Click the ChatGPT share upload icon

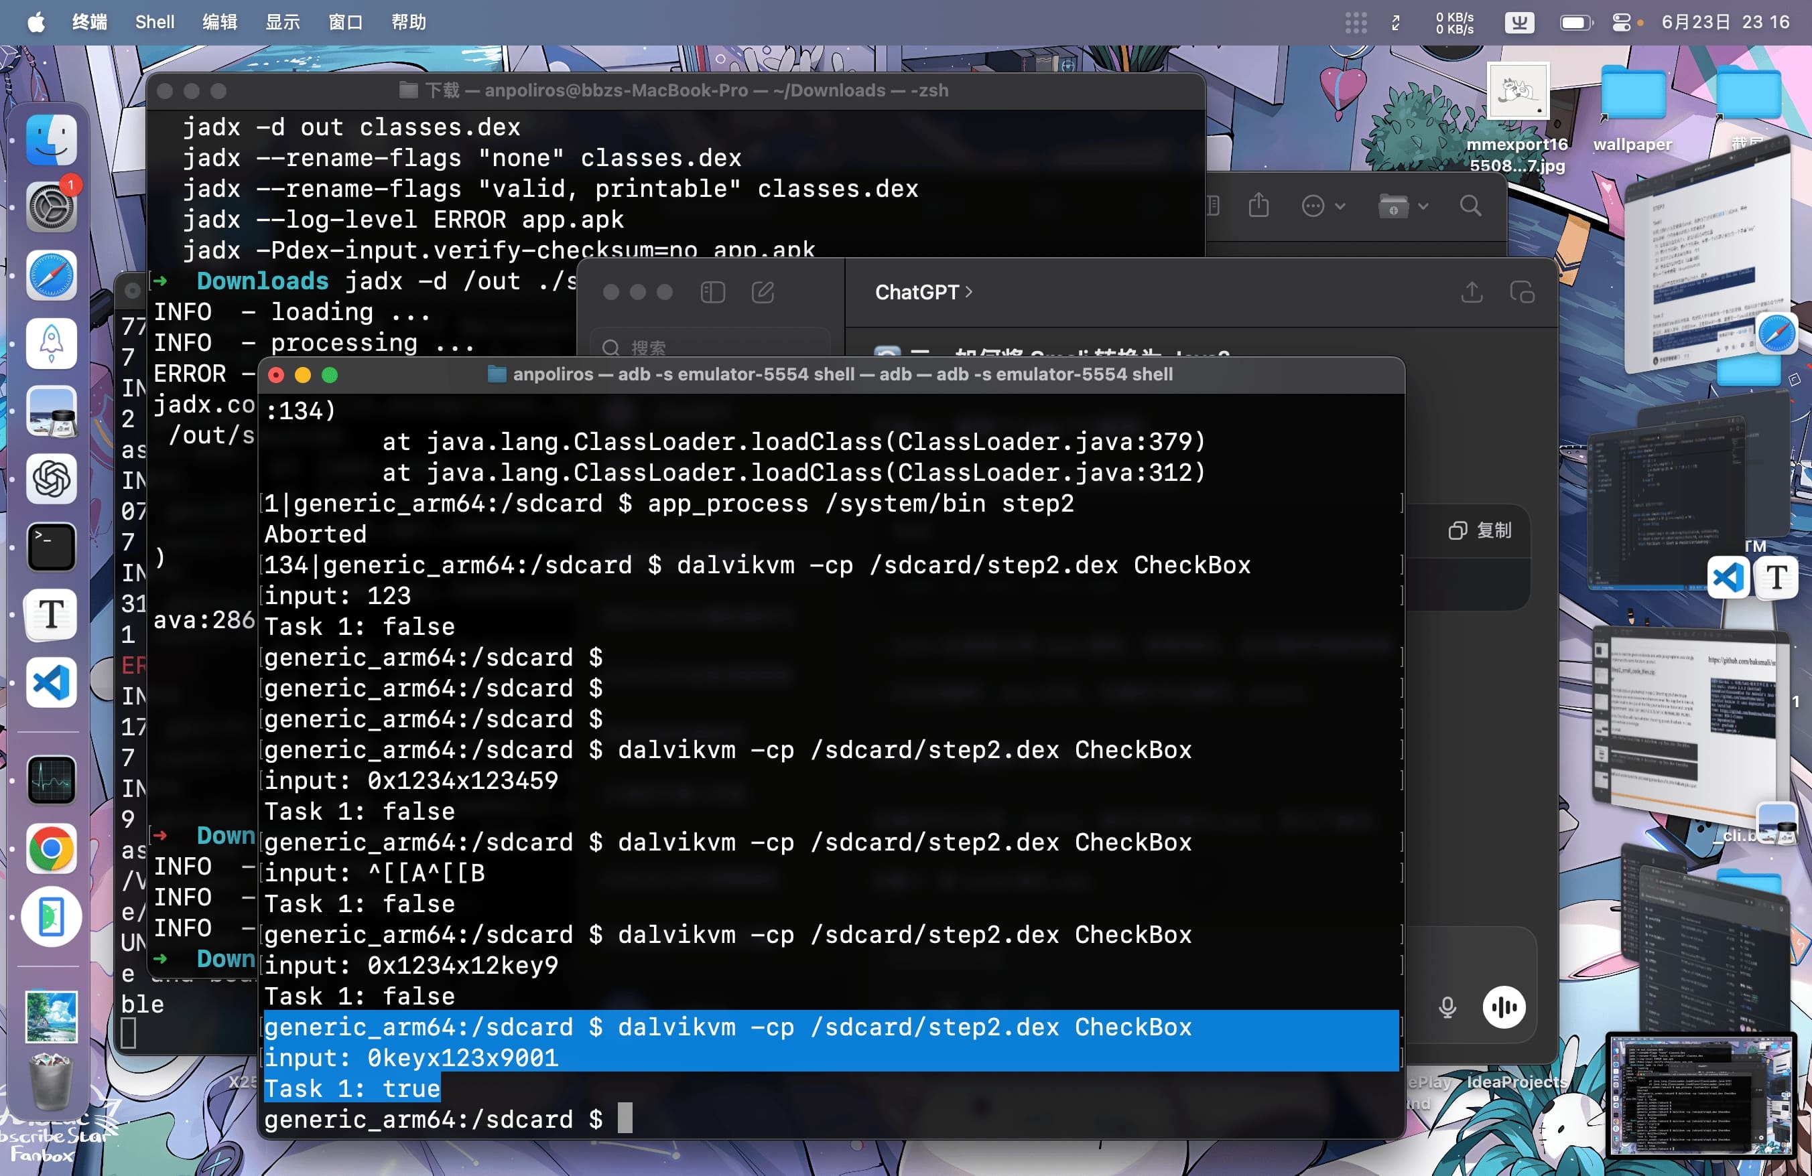pyautogui.click(x=1472, y=292)
